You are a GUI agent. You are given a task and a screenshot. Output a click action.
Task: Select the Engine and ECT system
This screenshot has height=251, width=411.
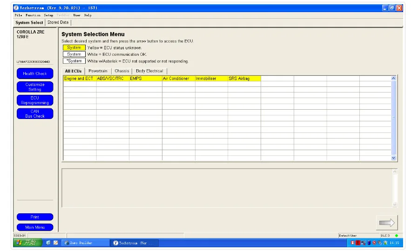80,79
